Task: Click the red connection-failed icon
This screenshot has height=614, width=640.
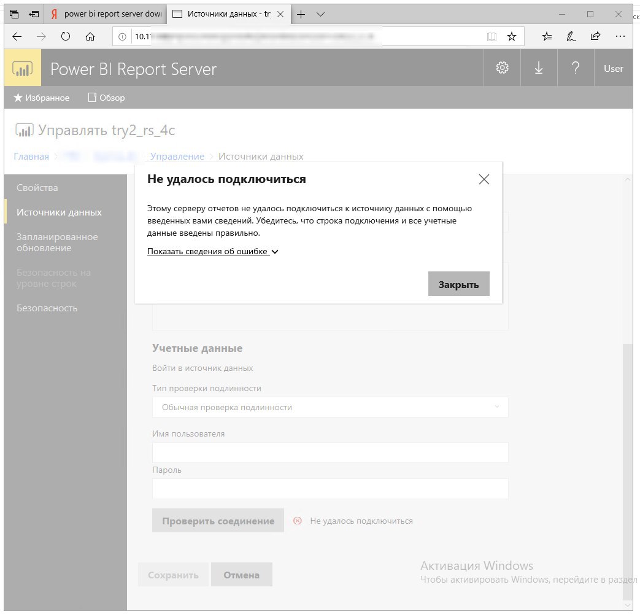Action: (x=298, y=521)
